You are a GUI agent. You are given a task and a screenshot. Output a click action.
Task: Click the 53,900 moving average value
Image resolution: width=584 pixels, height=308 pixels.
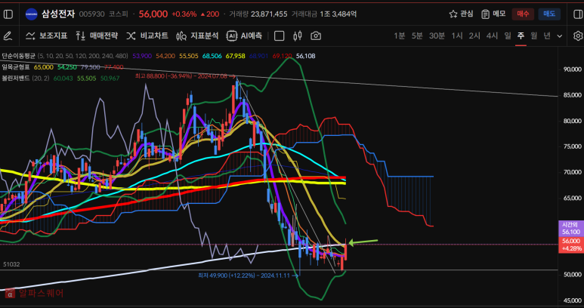point(142,56)
